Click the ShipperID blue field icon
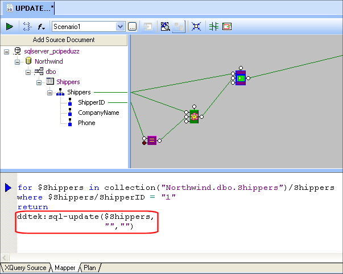Screen dimensions: 343x274 70,102
